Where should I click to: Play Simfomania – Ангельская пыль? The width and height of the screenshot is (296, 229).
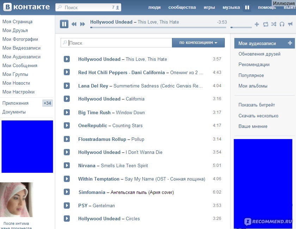tap(67, 192)
